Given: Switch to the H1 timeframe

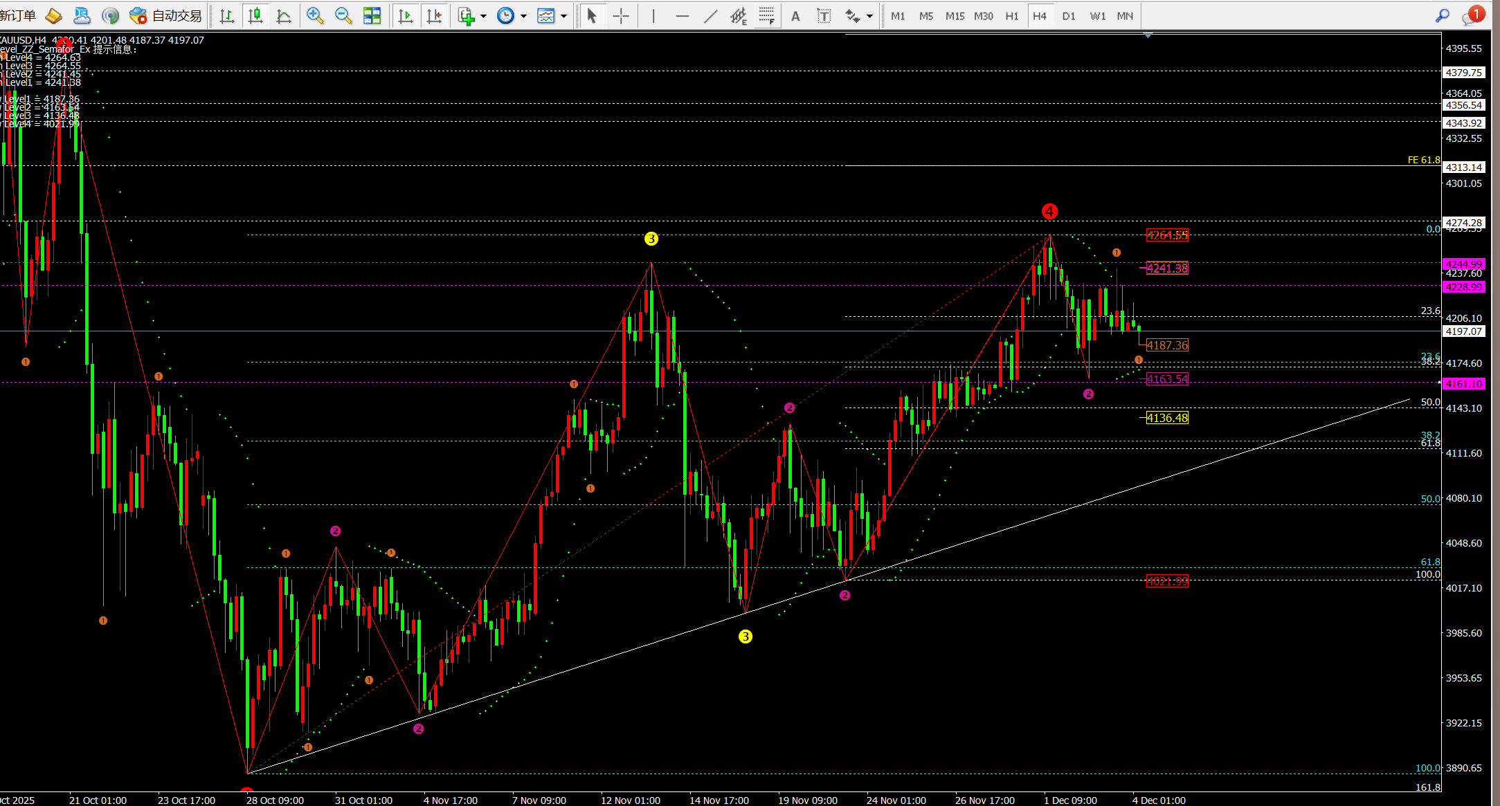Looking at the screenshot, I should tap(1011, 16).
